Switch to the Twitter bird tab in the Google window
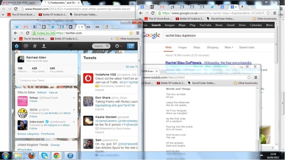This screenshot has height=160, width=285. click(x=212, y=7)
